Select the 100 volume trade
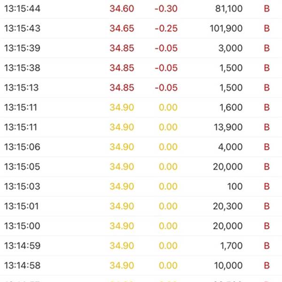This screenshot has width=282, height=282. pos(141,186)
